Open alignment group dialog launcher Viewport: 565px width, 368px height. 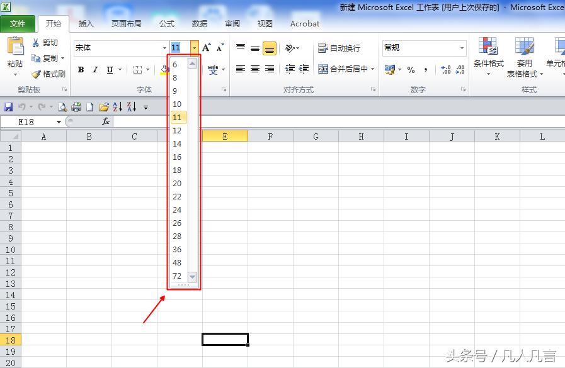pyautogui.click(x=374, y=89)
